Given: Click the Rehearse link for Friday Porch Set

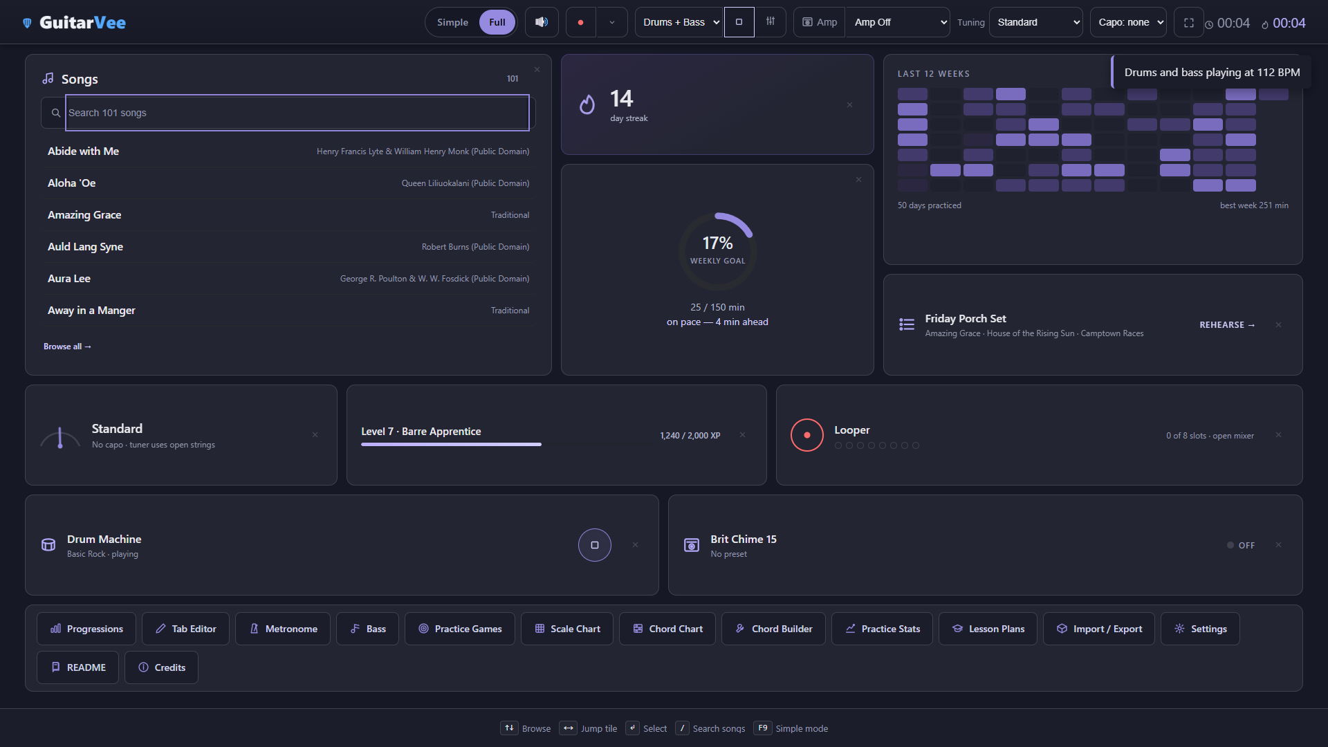Looking at the screenshot, I should point(1227,325).
